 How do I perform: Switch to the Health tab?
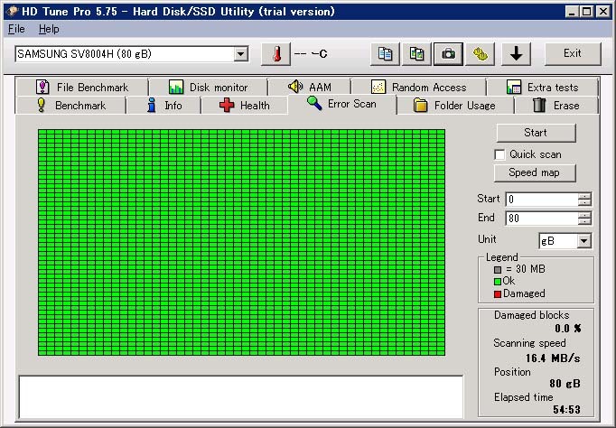(245, 106)
